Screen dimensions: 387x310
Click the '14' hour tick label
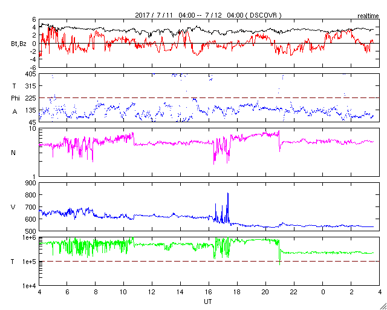click(180, 292)
